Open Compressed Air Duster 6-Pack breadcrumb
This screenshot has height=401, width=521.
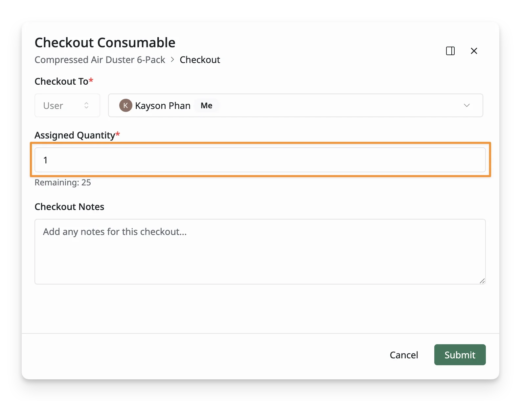pos(100,60)
